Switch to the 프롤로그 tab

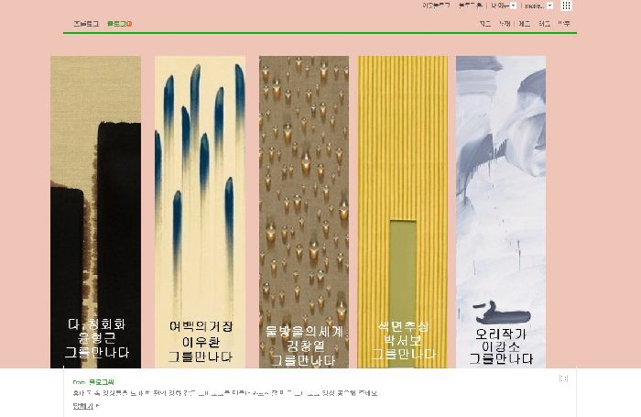click(86, 24)
